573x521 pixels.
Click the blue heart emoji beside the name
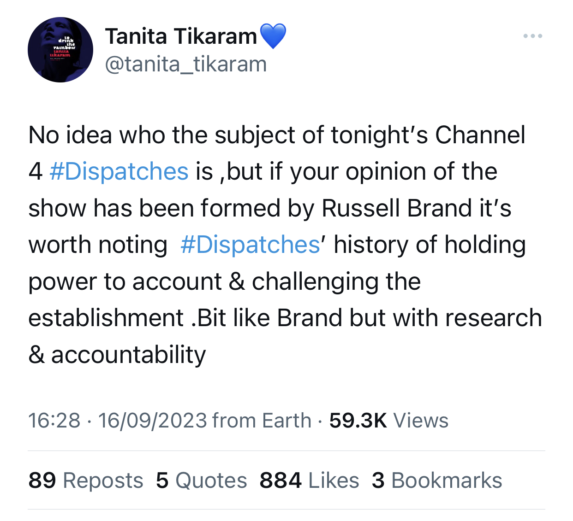tap(273, 36)
